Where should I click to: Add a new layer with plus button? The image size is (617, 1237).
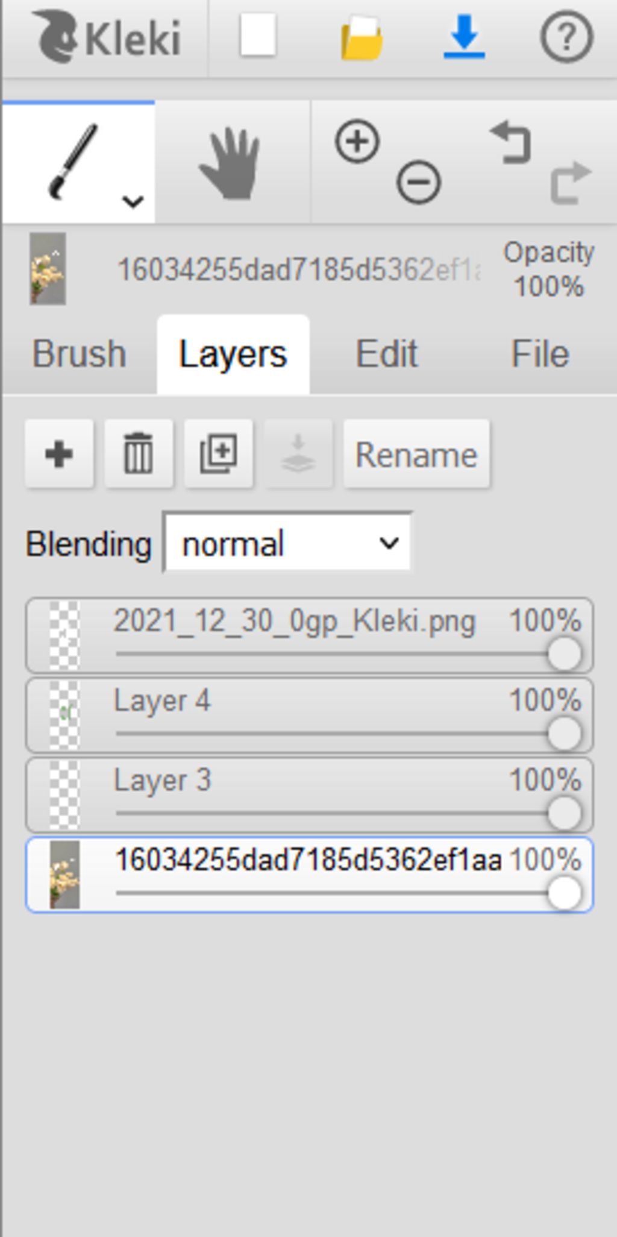59,453
